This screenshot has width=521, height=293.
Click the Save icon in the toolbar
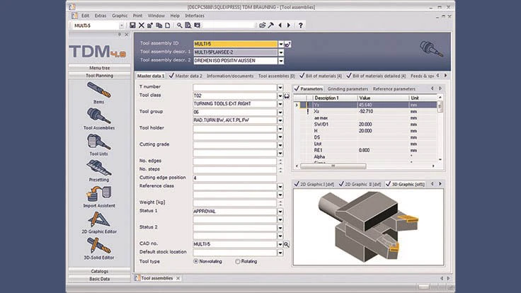click(132, 25)
